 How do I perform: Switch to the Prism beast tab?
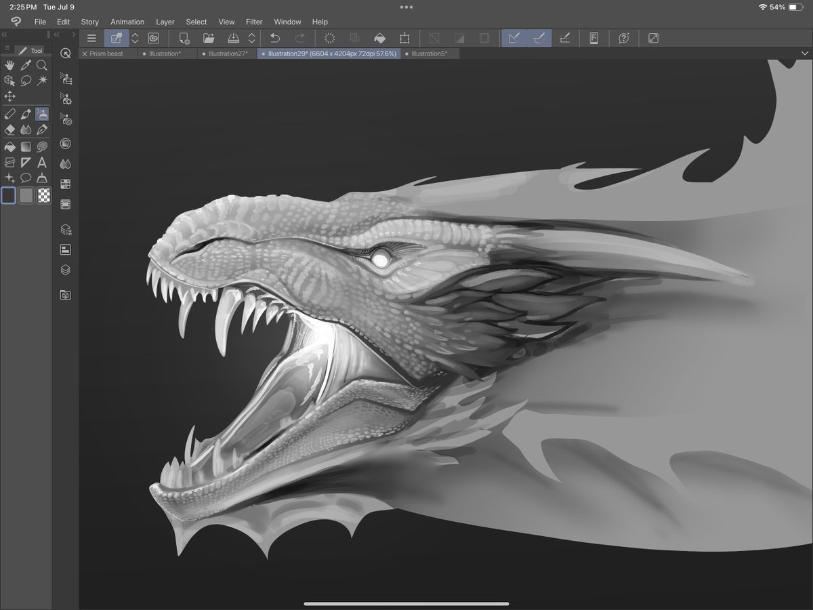[x=106, y=54]
